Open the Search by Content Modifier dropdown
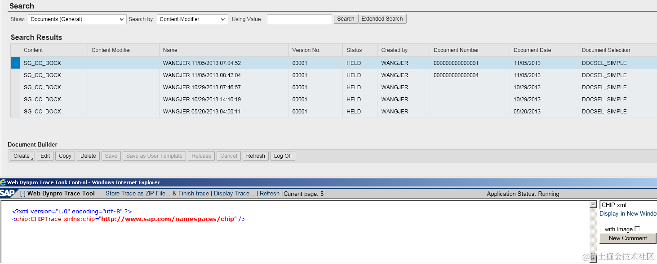 (x=192, y=19)
